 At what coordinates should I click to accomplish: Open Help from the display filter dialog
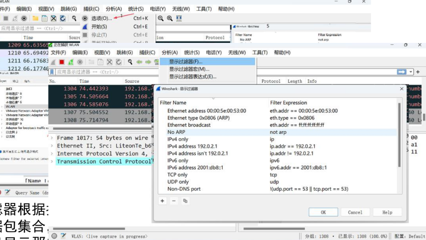coord(387,212)
